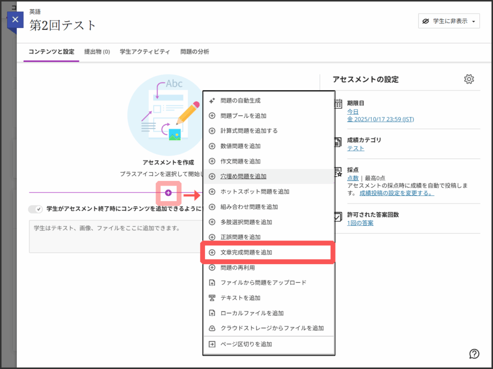This screenshot has width=493, height=369.
Task: Click the cloud icon for クラウドストレージからファイルを追加
Action: [212, 328]
